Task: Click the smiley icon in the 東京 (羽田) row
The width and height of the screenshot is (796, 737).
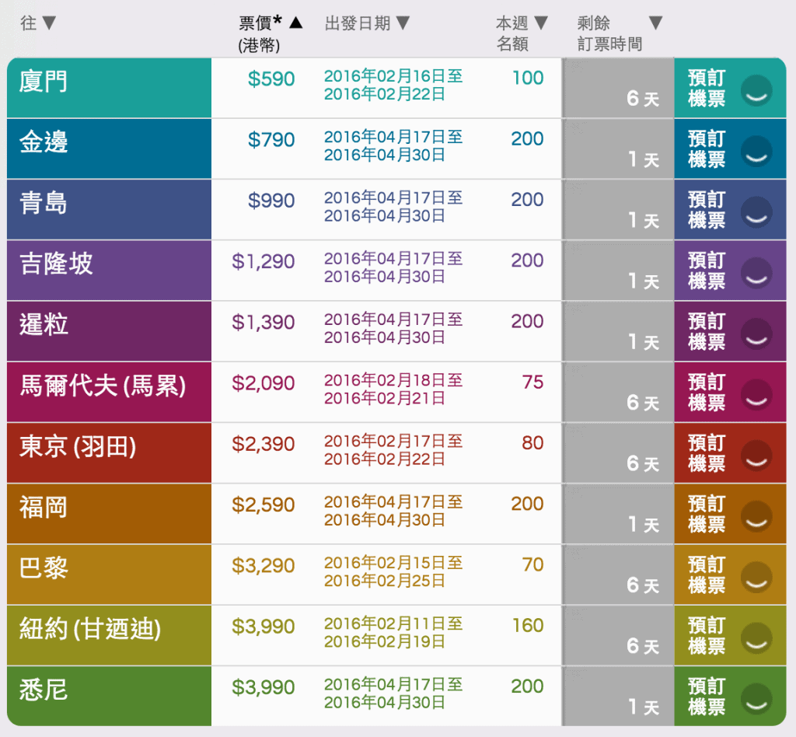Action: pyautogui.click(x=756, y=455)
